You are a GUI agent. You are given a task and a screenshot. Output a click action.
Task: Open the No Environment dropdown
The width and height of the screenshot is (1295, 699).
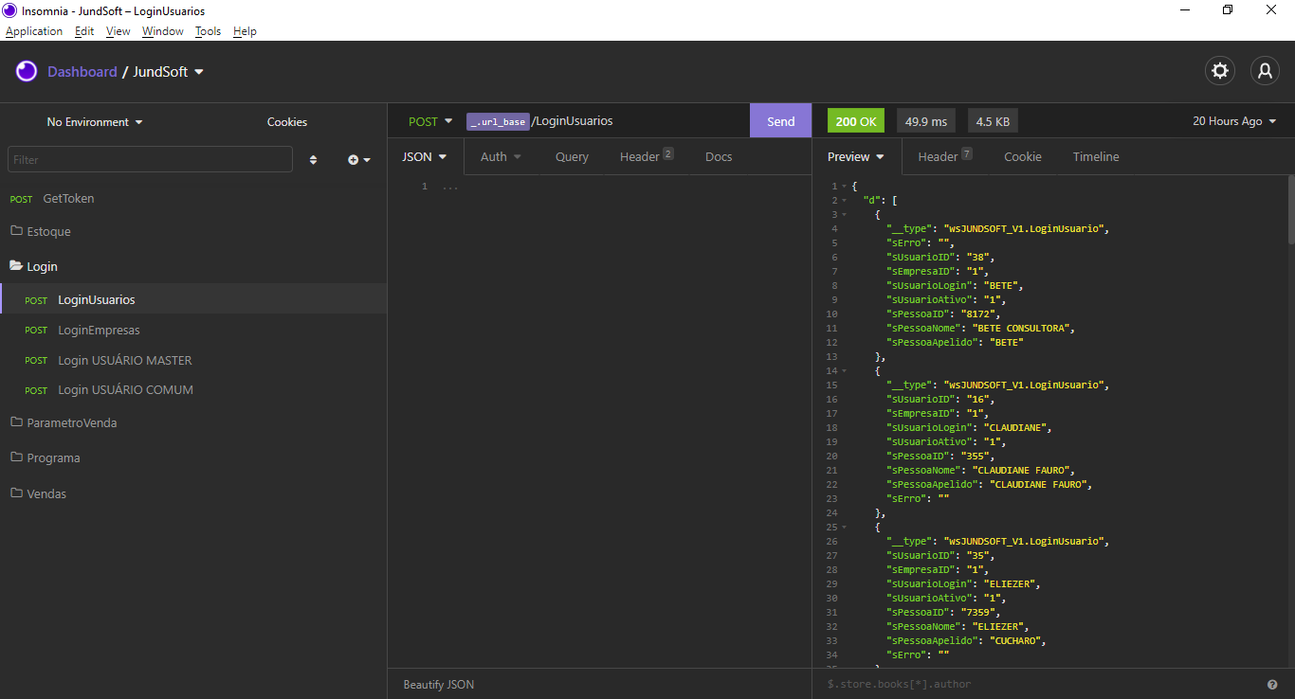[95, 122]
